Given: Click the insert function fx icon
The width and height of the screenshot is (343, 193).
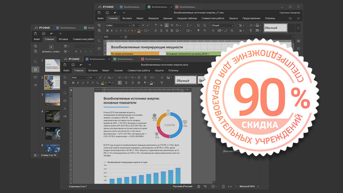Looking at the screenshot, I should [126, 37].
